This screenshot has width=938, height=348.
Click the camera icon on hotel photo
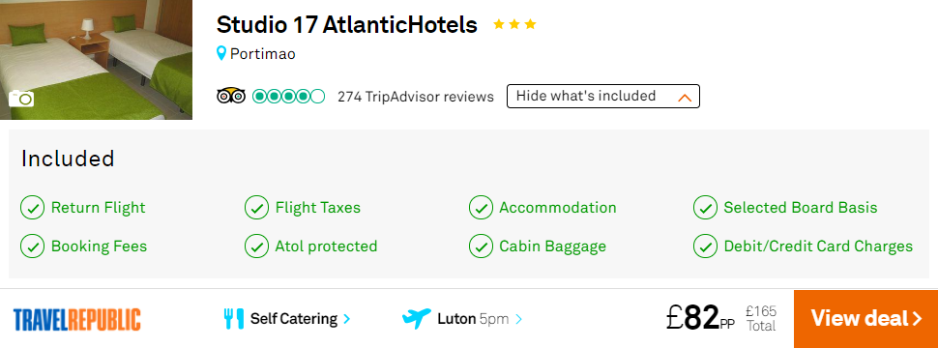click(x=21, y=98)
